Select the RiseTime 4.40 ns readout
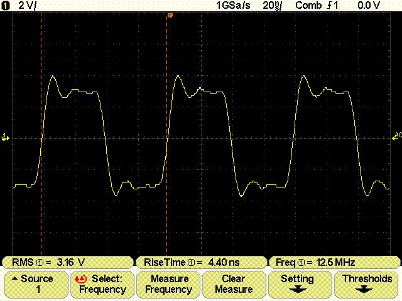Viewport: 402px width, 301px height. point(201,262)
